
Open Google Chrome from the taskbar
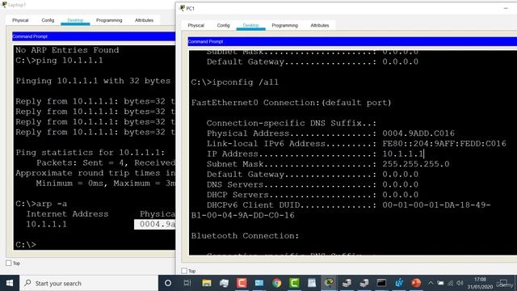(x=276, y=283)
